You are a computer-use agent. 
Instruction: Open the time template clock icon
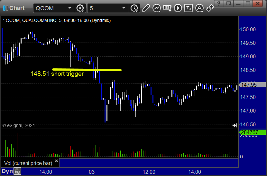click(x=134, y=8)
